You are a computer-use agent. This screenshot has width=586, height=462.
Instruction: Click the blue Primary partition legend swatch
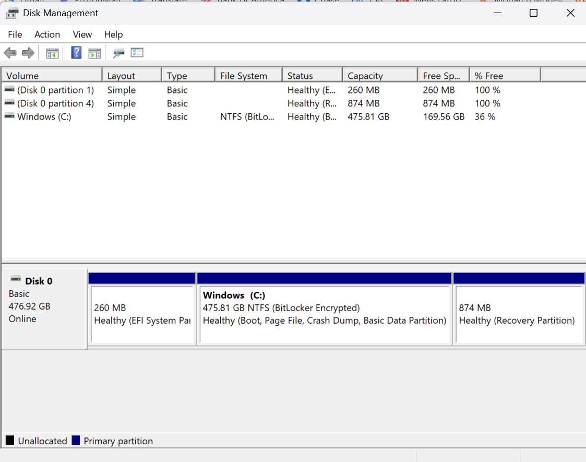point(76,441)
